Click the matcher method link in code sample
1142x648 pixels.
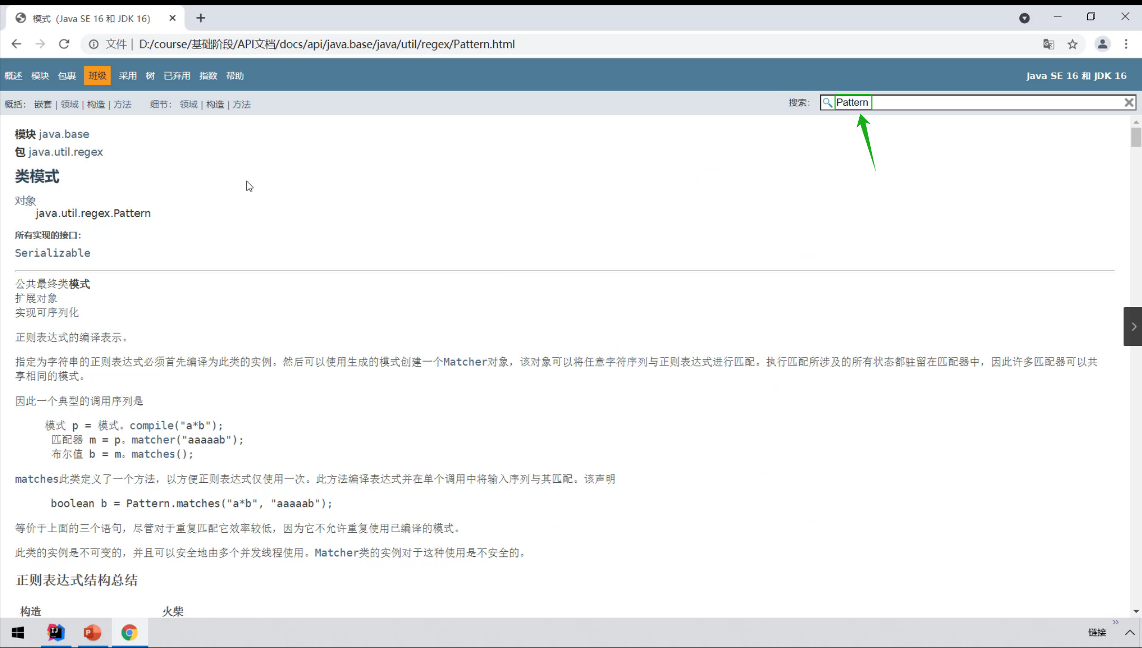pyautogui.click(x=153, y=440)
